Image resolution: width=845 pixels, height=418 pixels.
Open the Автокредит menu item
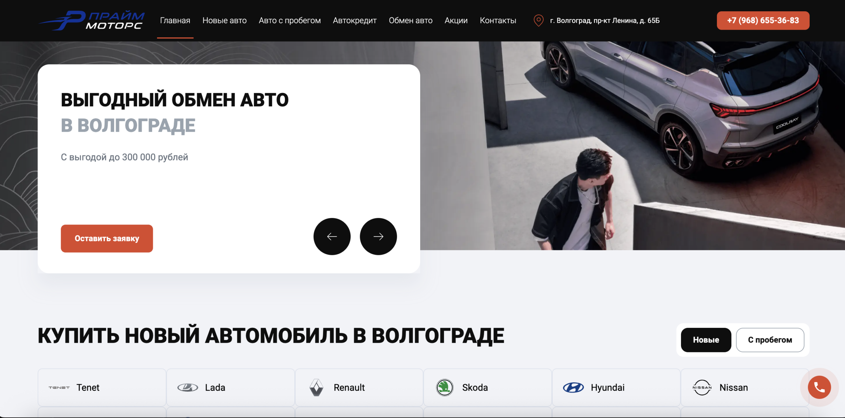(x=355, y=20)
